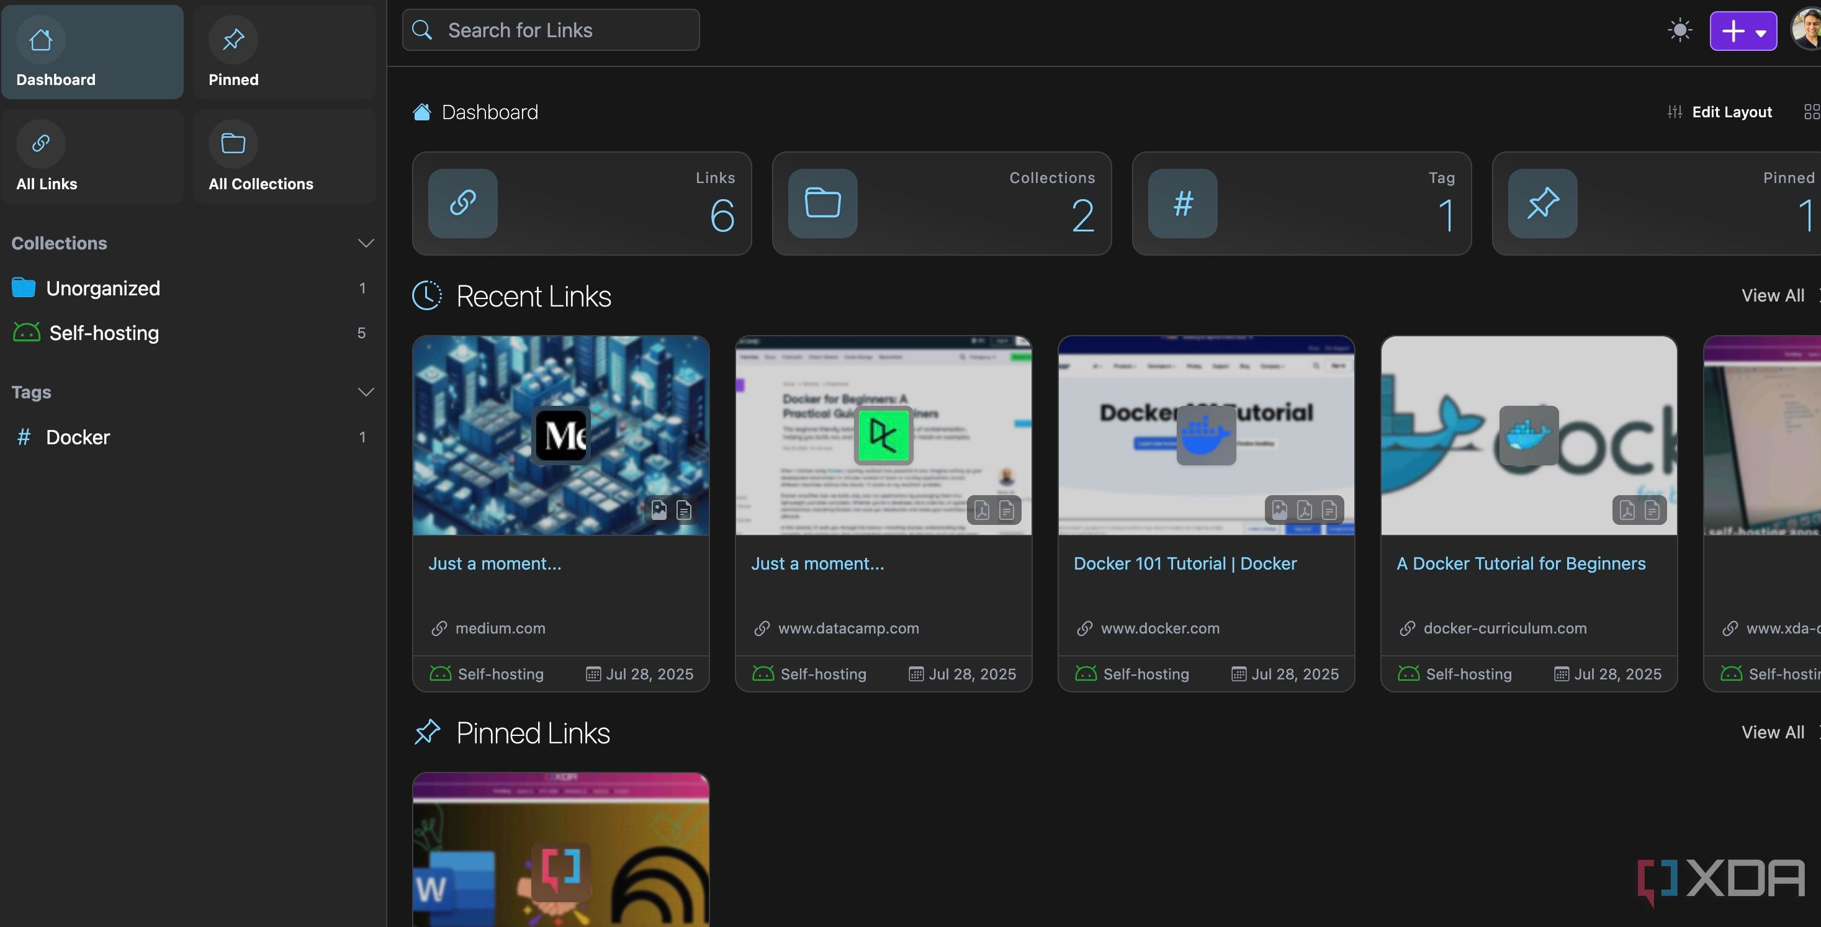The width and height of the screenshot is (1821, 927).
Task: Go to All Links in sidebar
Action: [x=92, y=156]
